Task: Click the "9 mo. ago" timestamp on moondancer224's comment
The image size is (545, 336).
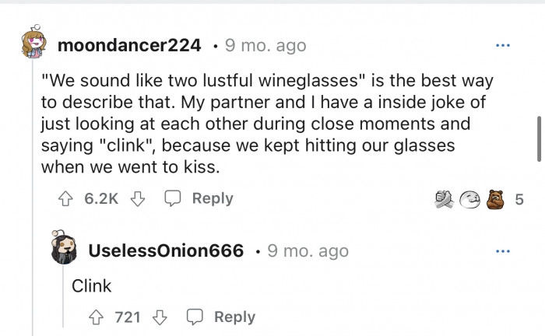Action: (265, 46)
